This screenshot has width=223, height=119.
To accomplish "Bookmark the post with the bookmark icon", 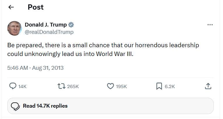I will (x=159, y=86).
